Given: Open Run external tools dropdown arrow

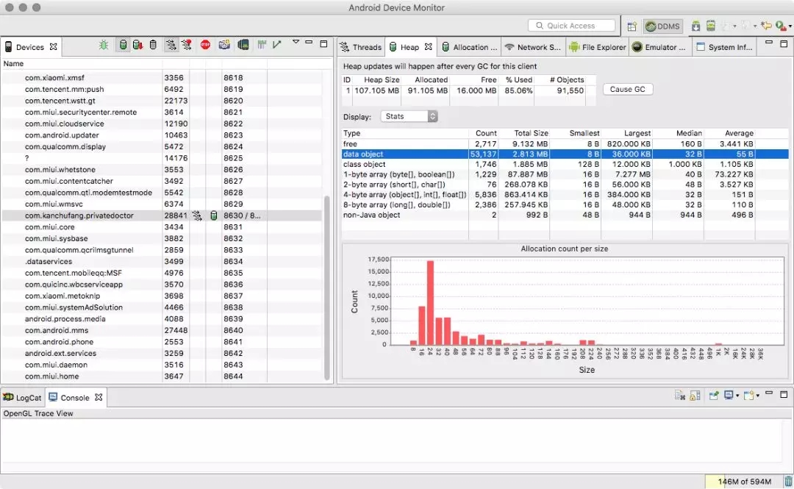Looking at the screenshot, I should [790, 26].
